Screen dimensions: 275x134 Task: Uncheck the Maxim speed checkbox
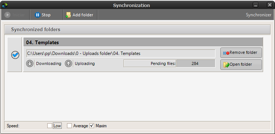[x=92, y=126]
